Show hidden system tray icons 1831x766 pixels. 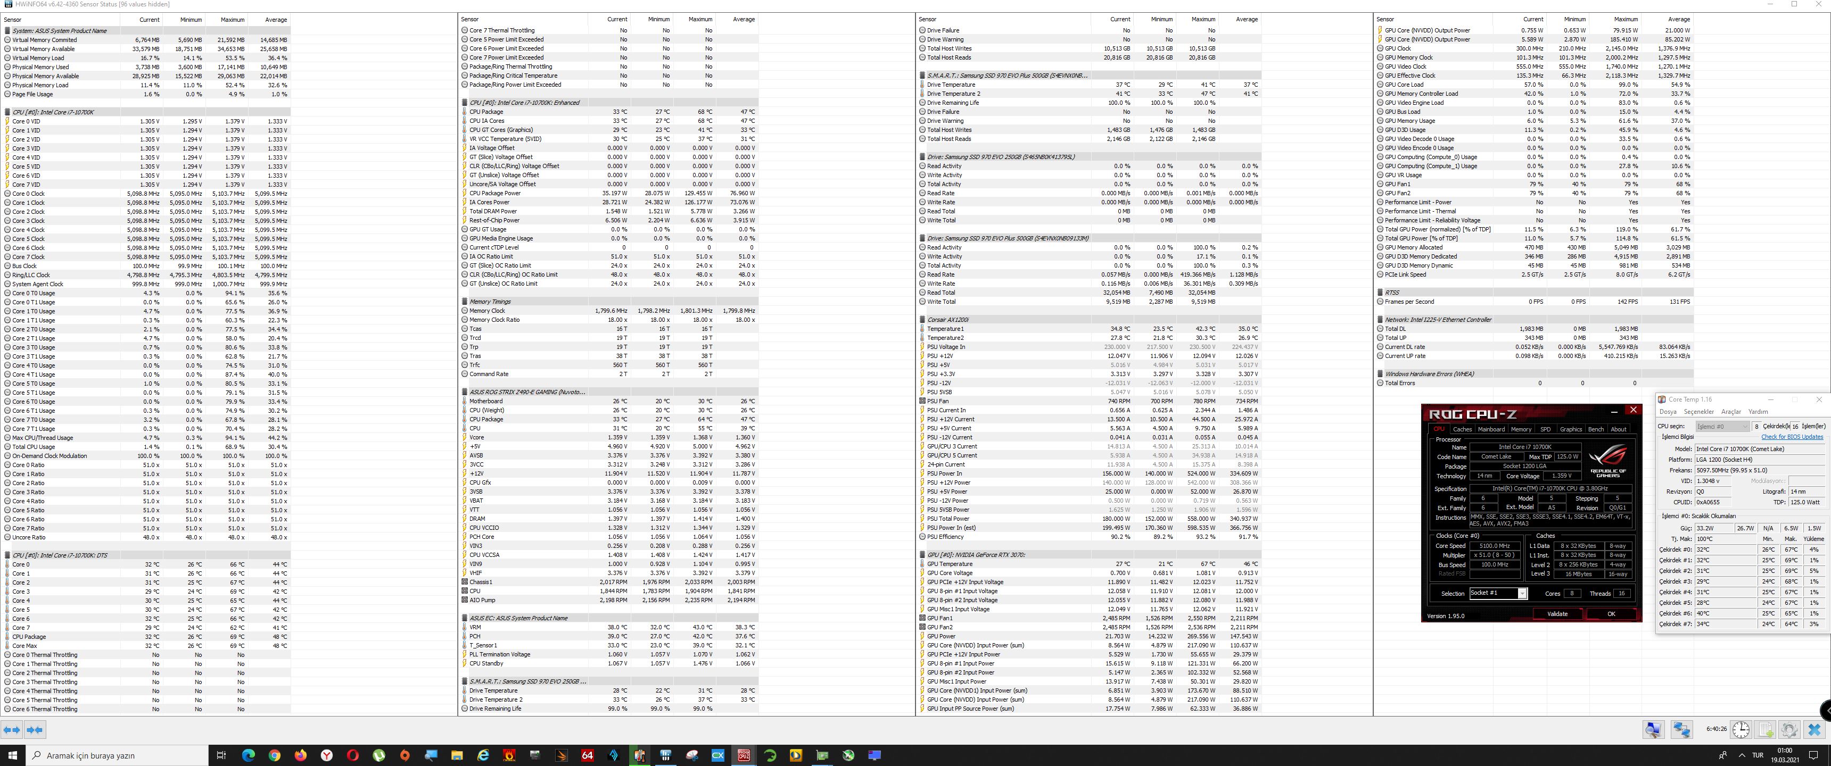coord(1742,755)
